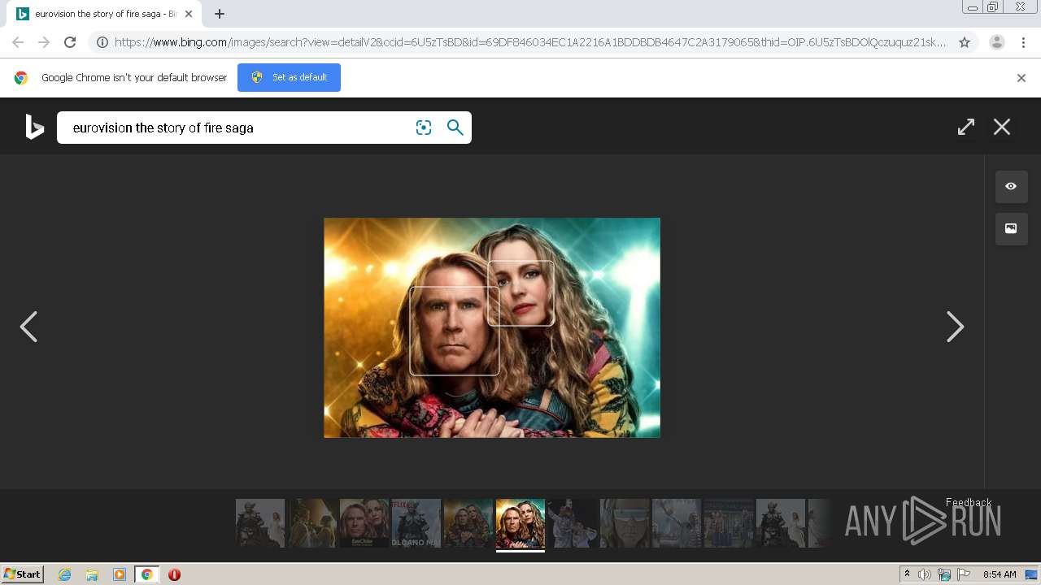The height and width of the screenshot is (585, 1041).
Task: Select the woman's face box
Action: pos(520,293)
